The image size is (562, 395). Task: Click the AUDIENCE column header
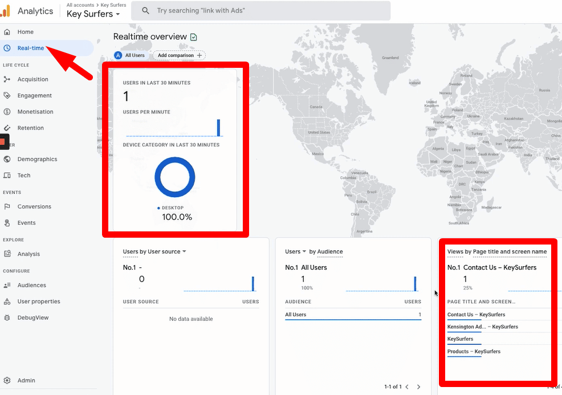pyautogui.click(x=298, y=302)
